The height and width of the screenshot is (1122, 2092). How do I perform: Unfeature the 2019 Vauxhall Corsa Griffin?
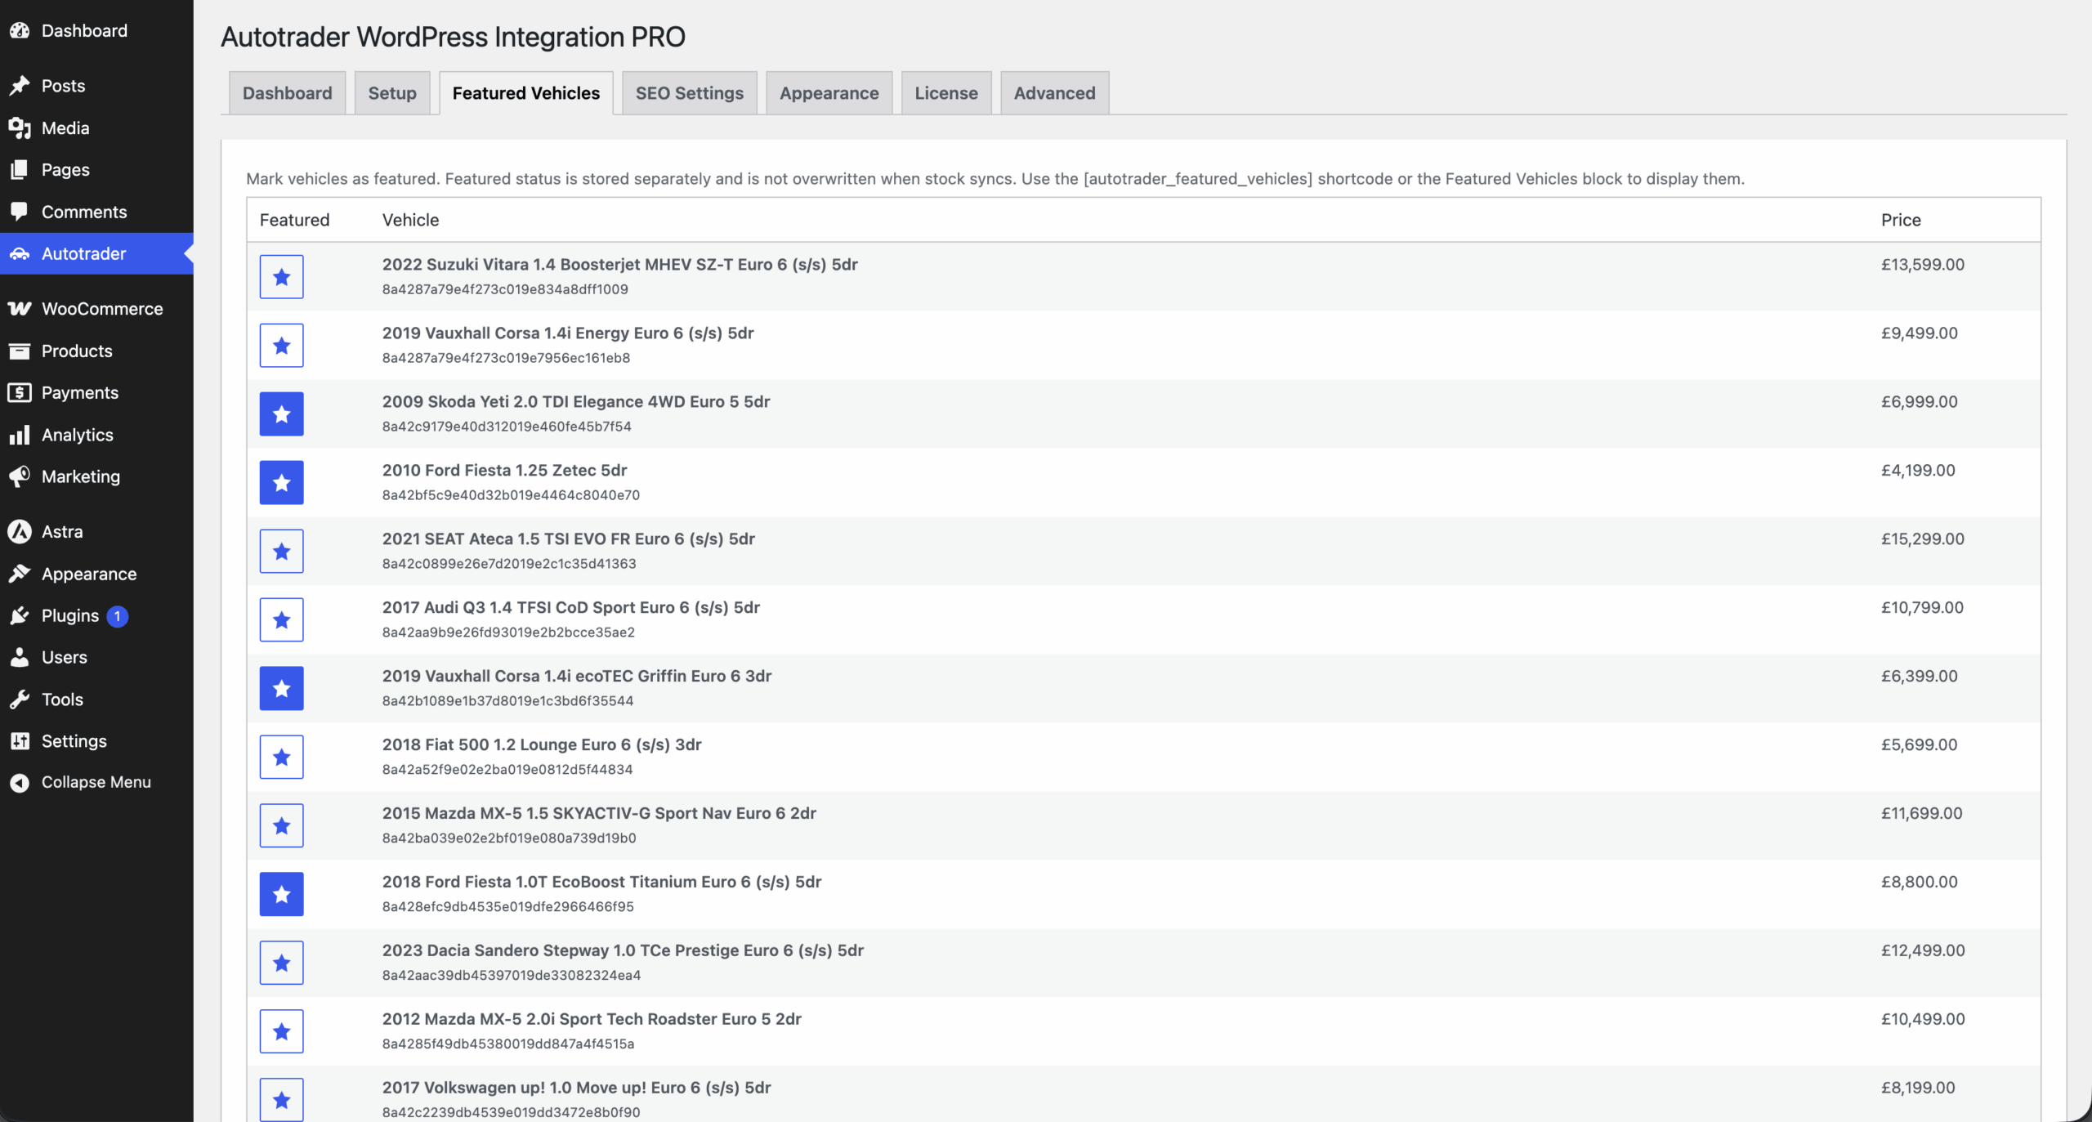[x=282, y=689]
